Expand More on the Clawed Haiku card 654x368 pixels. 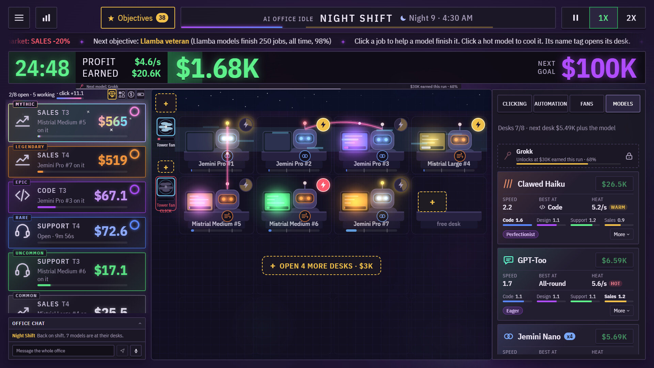pyautogui.click(x=621, y=234)
